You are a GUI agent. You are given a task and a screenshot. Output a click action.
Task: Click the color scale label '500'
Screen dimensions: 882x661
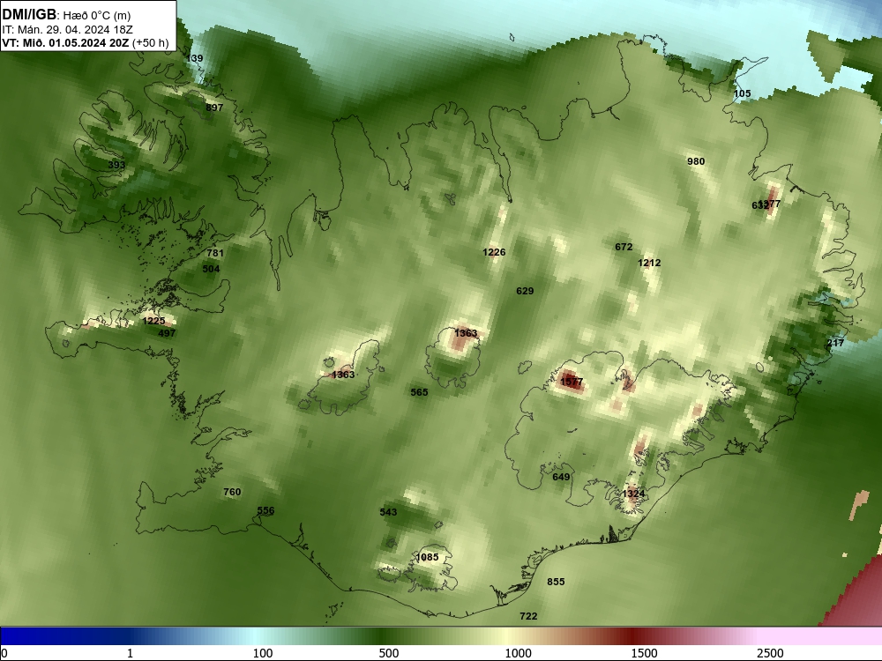(389, 653)
